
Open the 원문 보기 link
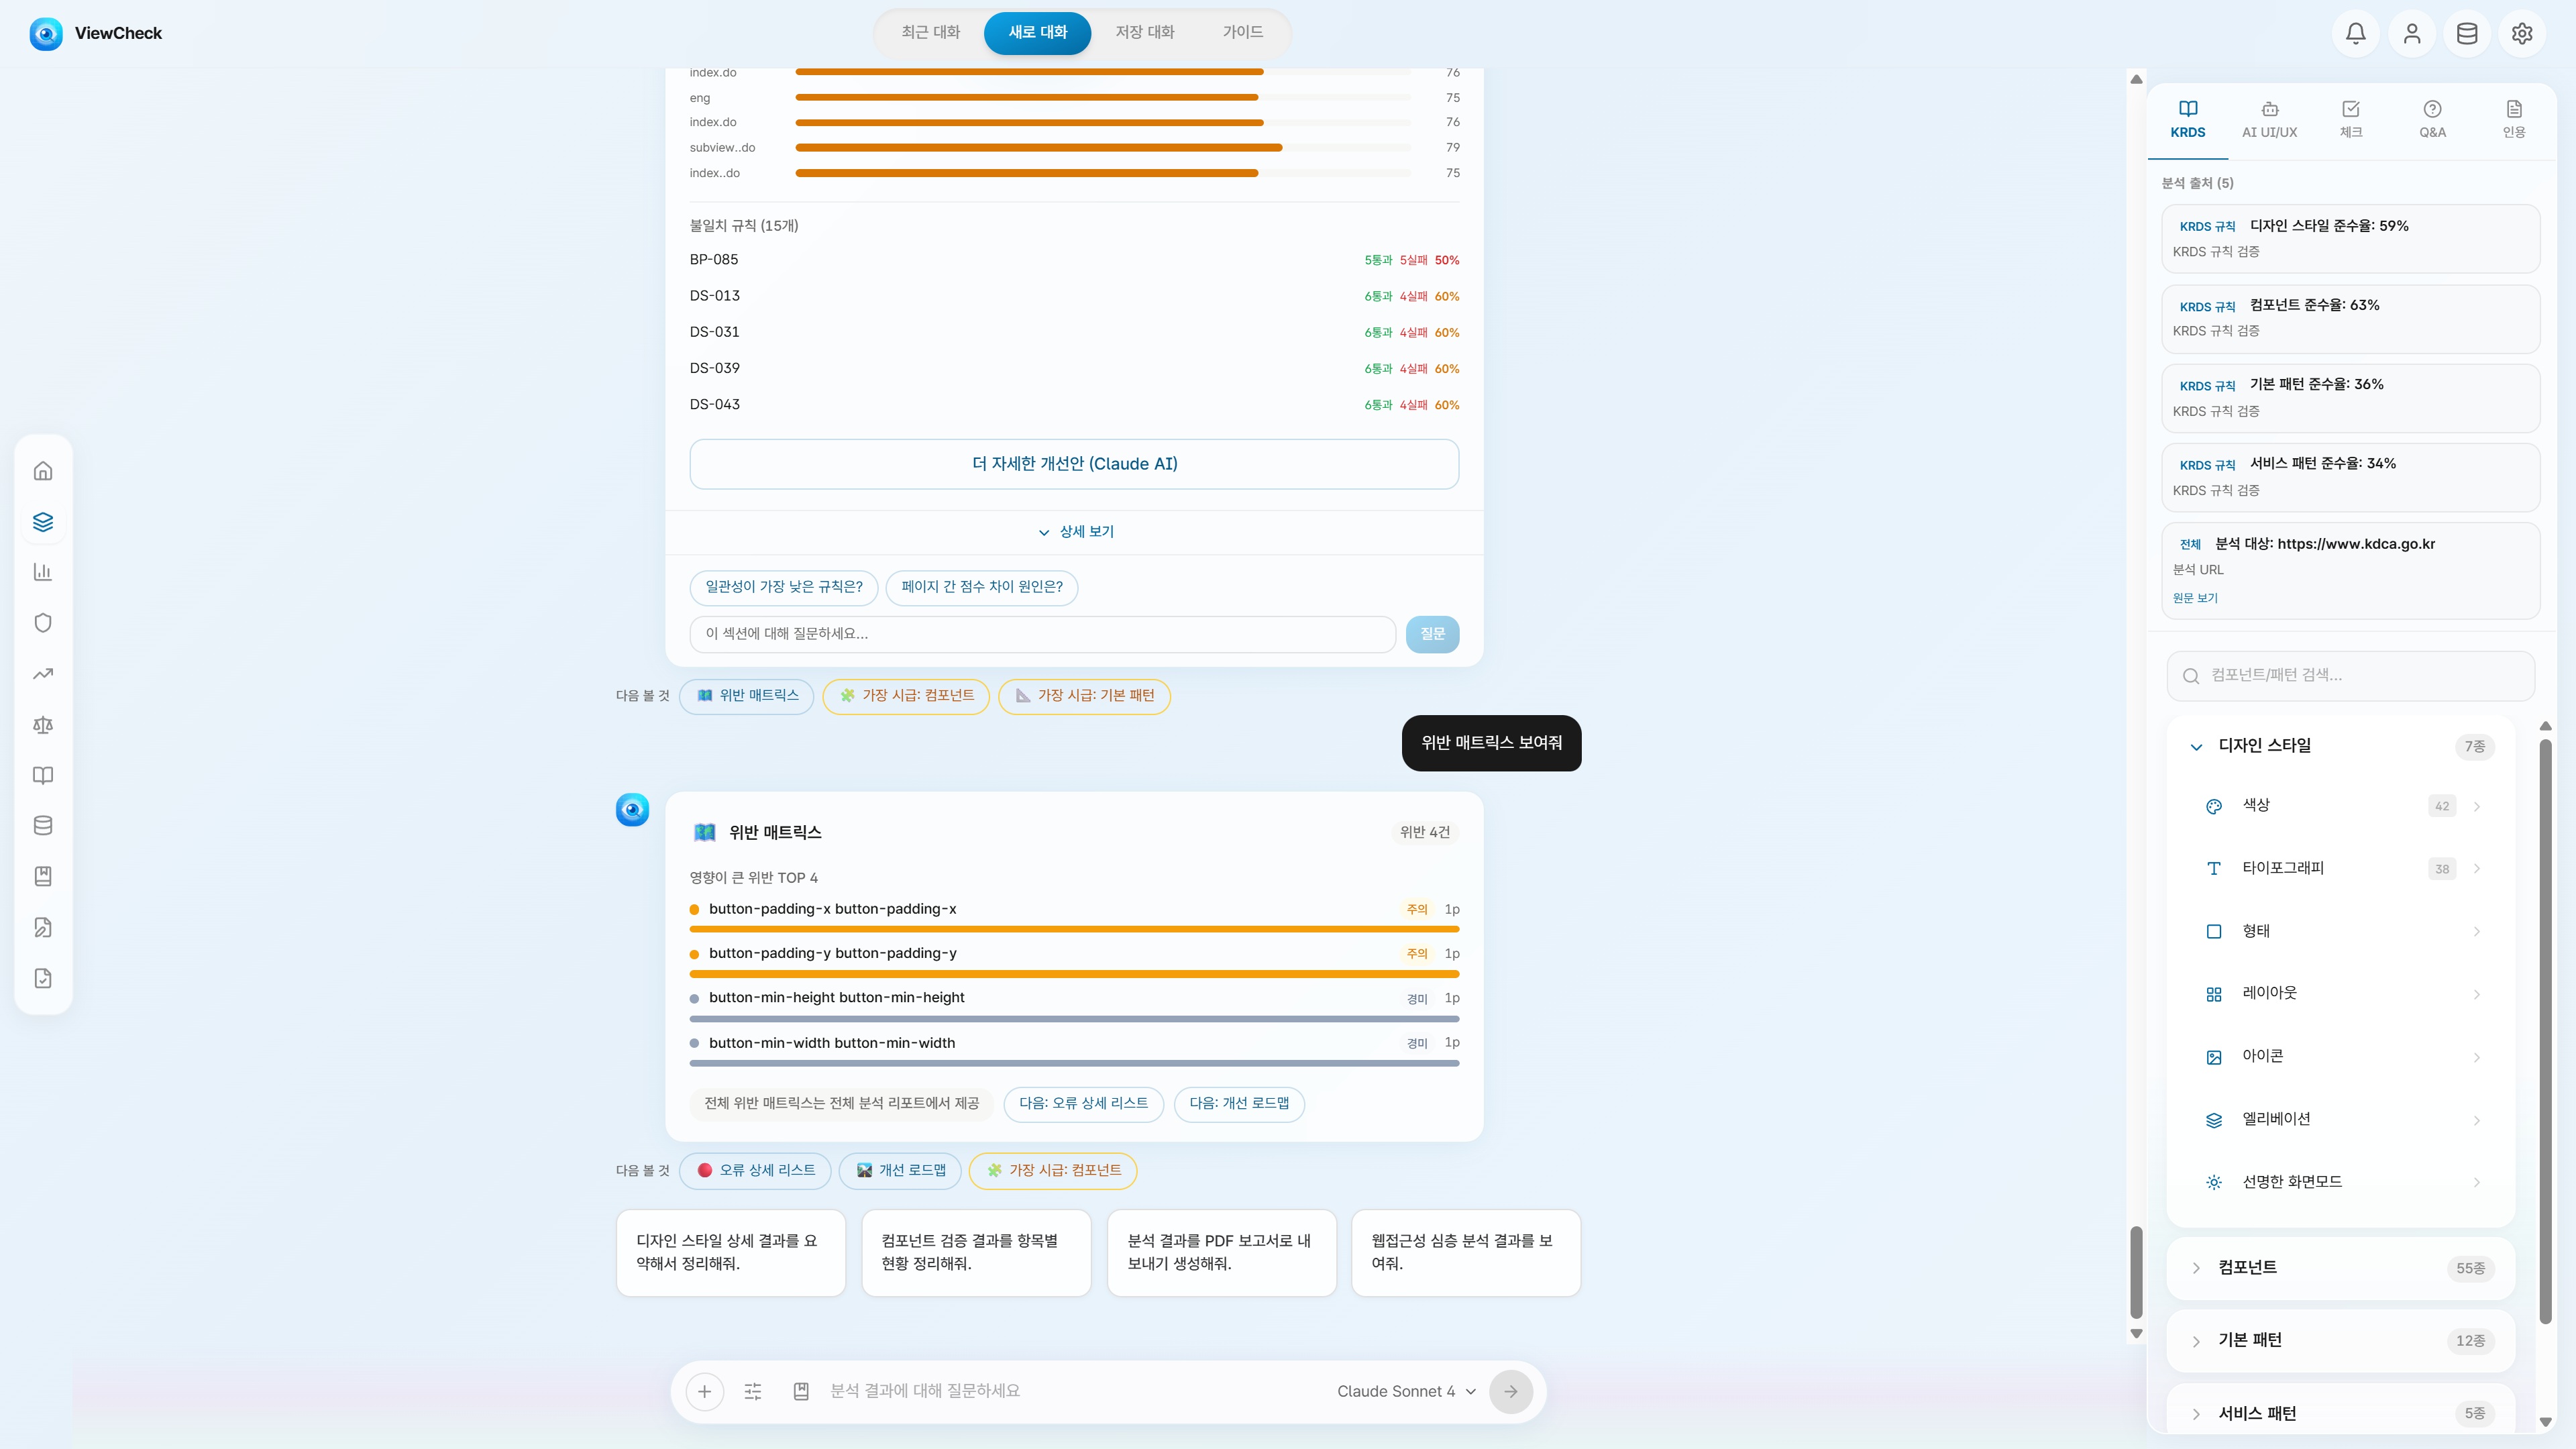[x=2195, y=598]
